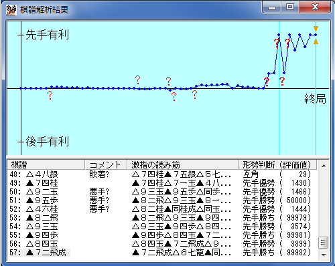Maximize the 棋譜解析結果 window
This screenshot has height=266, width=335.
tap(289, 7)
